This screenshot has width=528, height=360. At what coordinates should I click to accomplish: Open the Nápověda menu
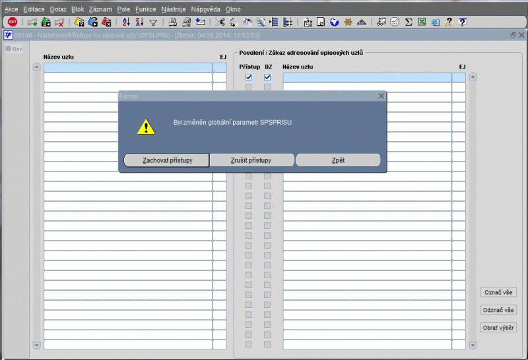click(x=206, y=9)
